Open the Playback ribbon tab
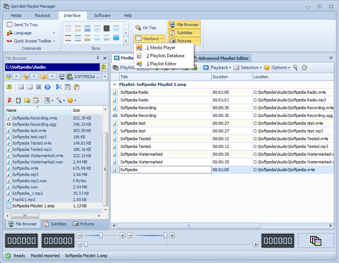The height and width of the screenshot is (263, 339). coord(42,15)
